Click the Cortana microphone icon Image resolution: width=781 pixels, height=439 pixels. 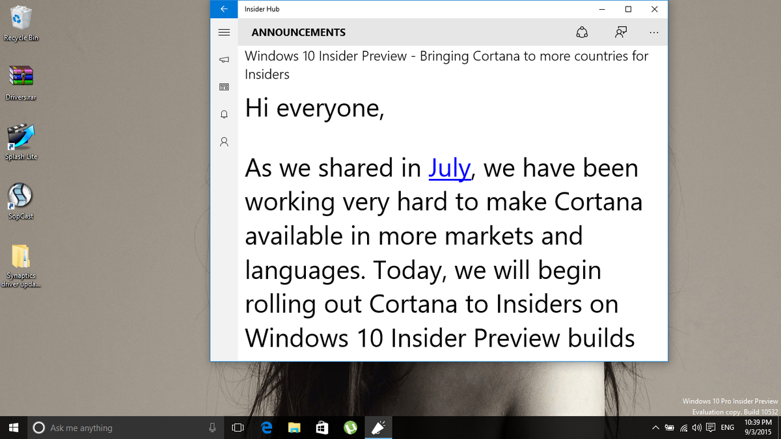click(212, 427)
